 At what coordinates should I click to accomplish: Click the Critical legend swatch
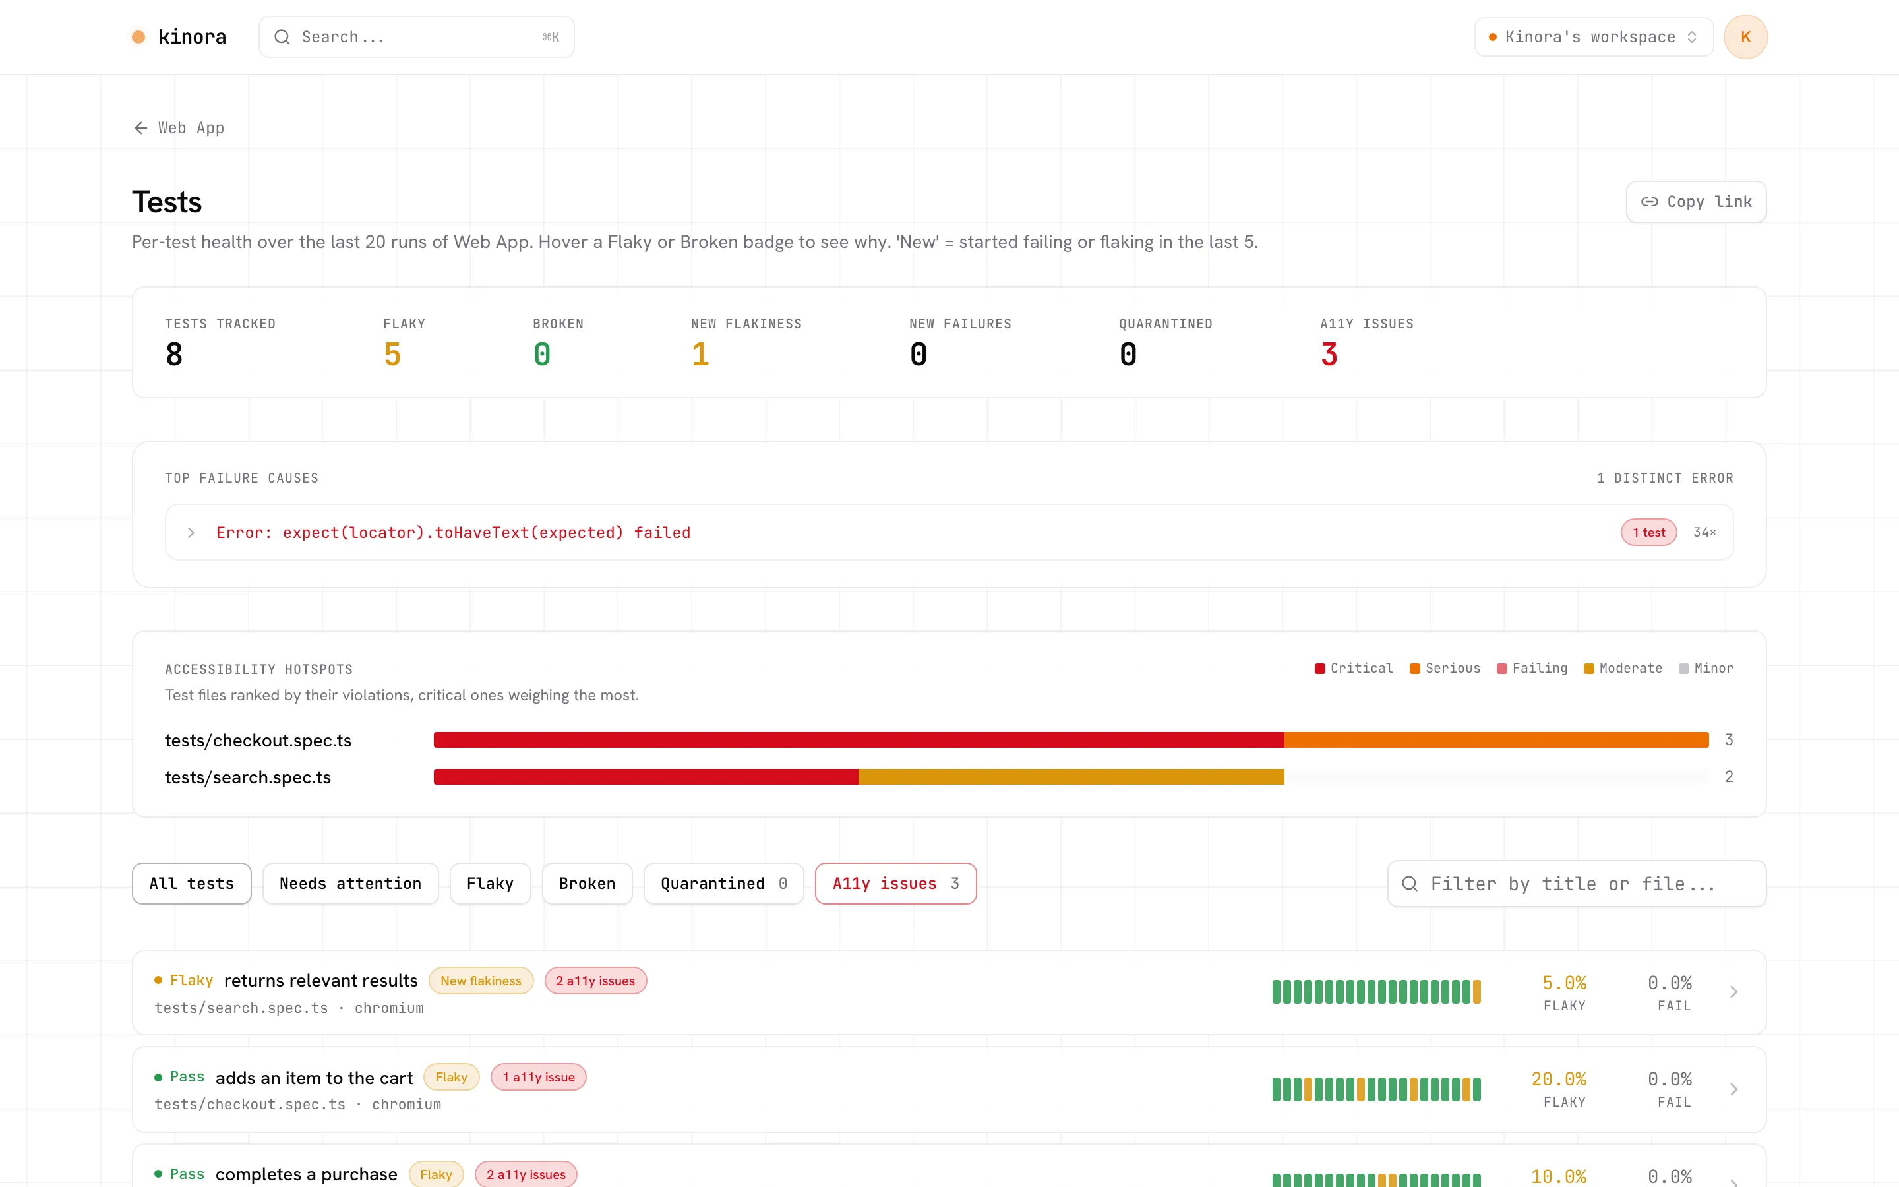[1320, 669]
